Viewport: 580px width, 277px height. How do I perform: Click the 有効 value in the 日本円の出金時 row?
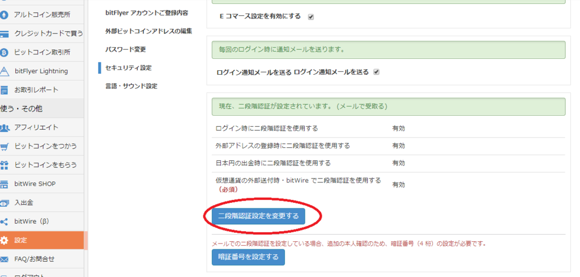tap(398, 163)
